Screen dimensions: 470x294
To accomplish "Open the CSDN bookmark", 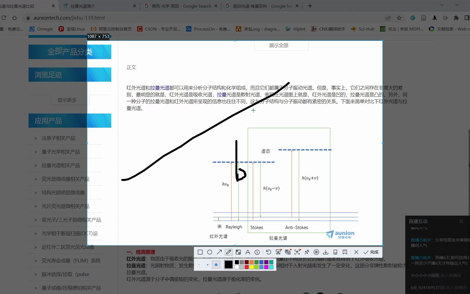I will (x=159, y=29).
